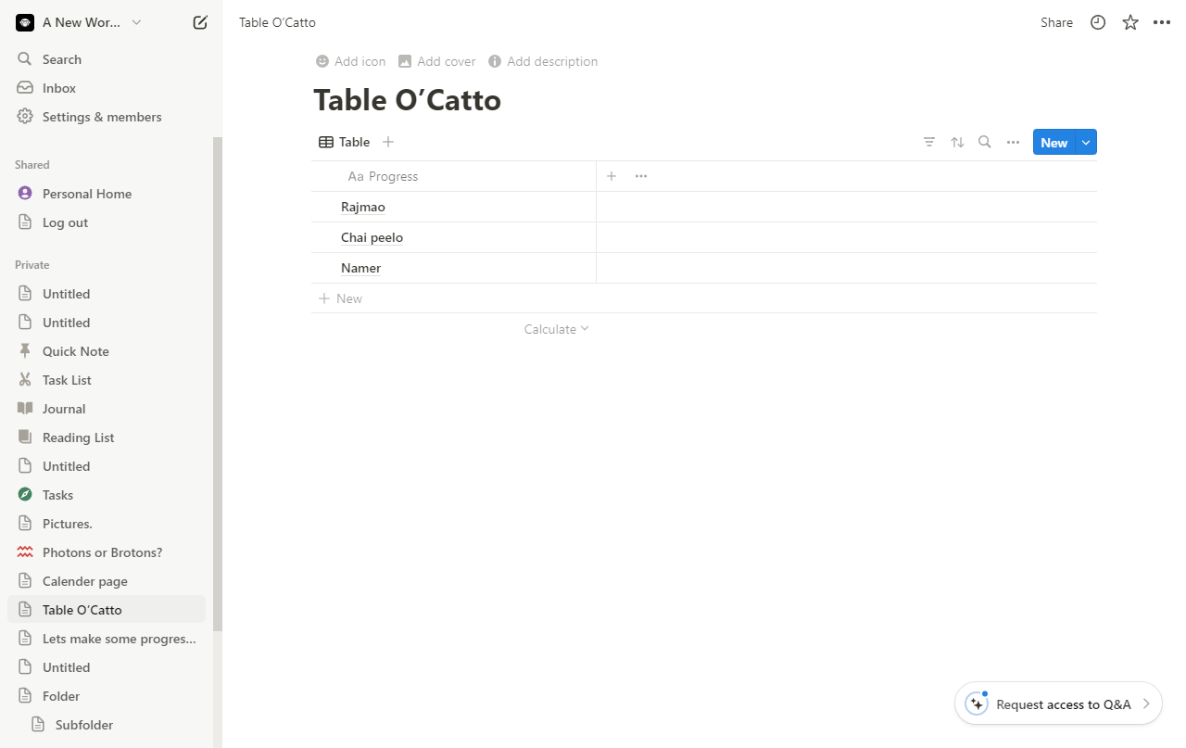This screenshot has height=748, width=1186.
Task: Click Request access to Q&A
Action: 1058,704
